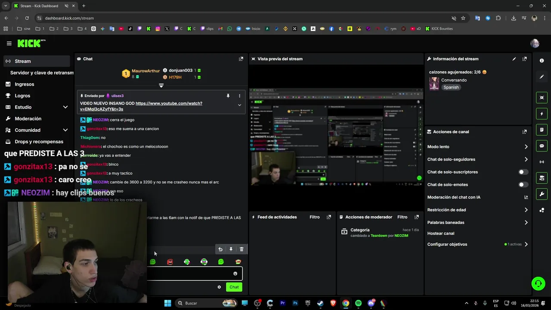Image resolution: width=551 pixels, height=310 pixels.
Task: Click the Spanish language tag
Action: click(x=451, y=87)
